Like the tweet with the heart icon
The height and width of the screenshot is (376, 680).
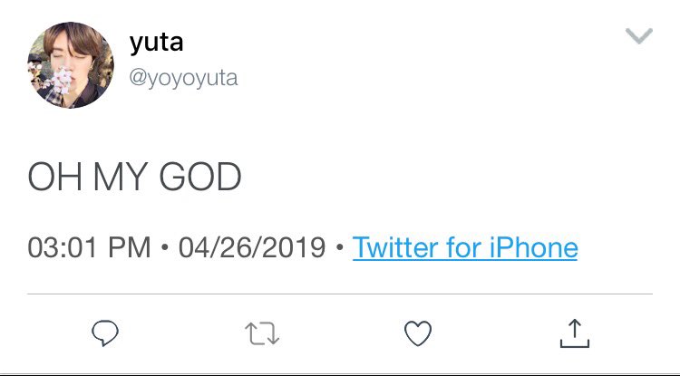click(x=418, y=333)
